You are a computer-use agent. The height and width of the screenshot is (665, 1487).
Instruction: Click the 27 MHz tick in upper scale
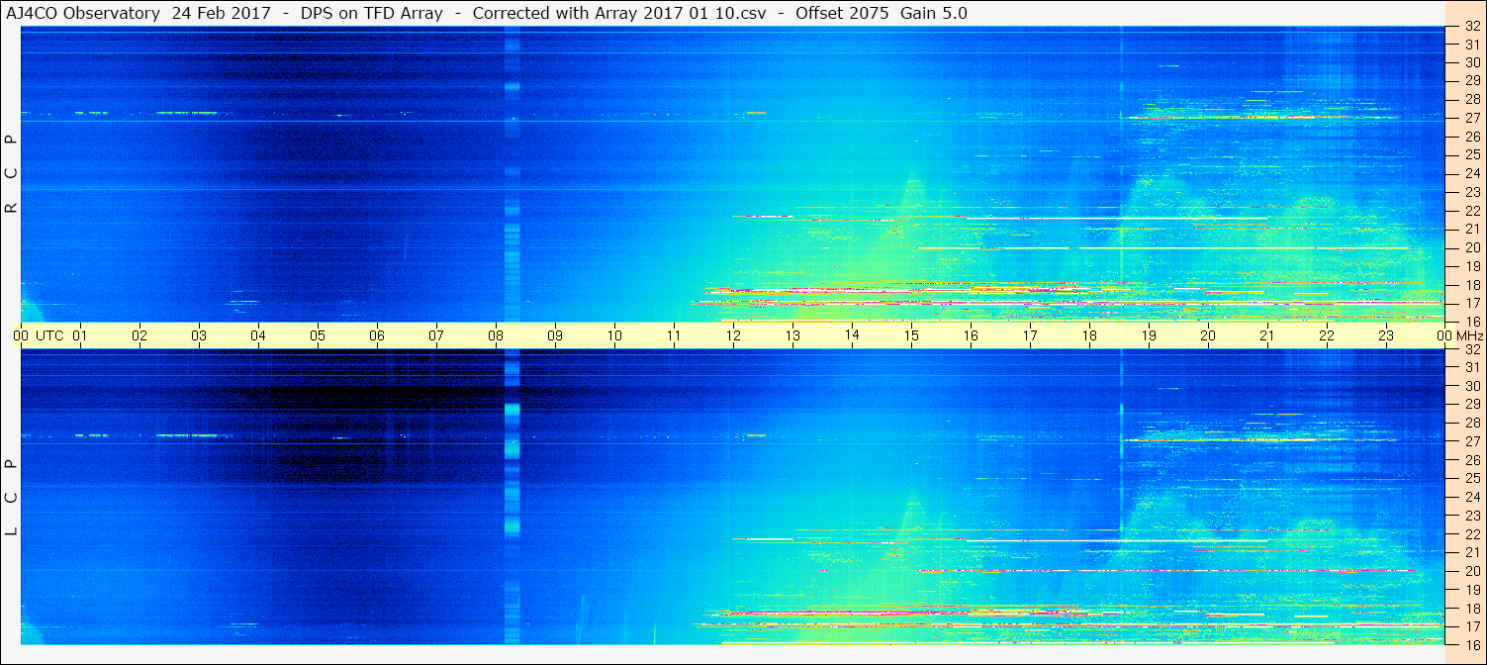tap(1471, 118)
